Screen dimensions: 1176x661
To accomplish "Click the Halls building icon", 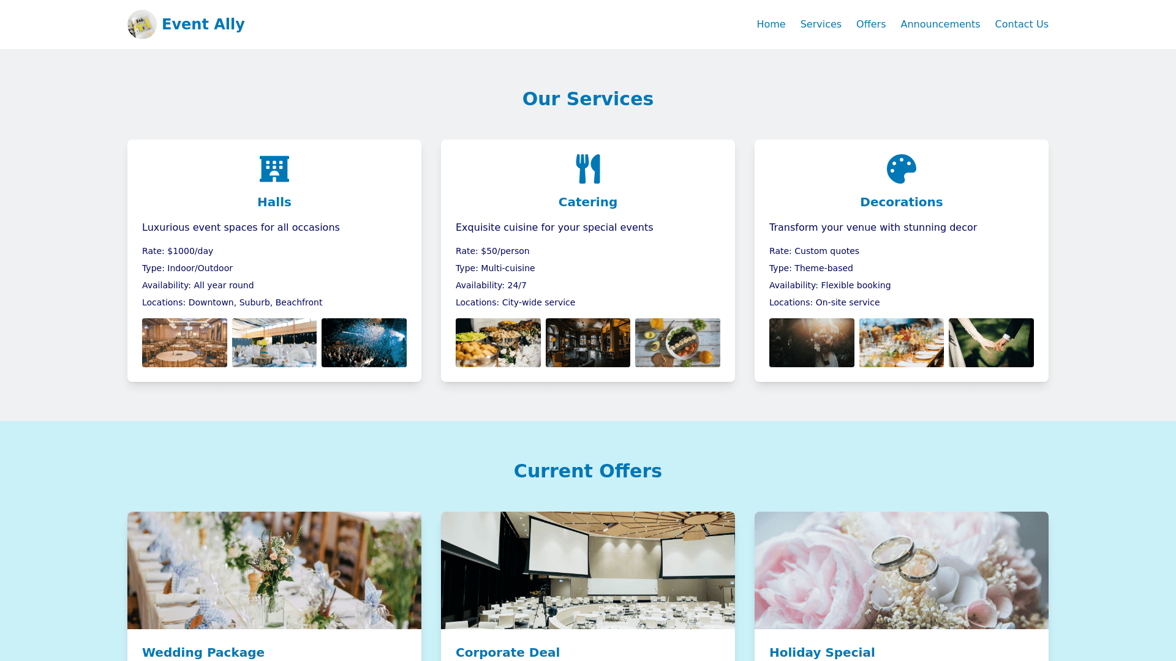I will pos(274,169).
